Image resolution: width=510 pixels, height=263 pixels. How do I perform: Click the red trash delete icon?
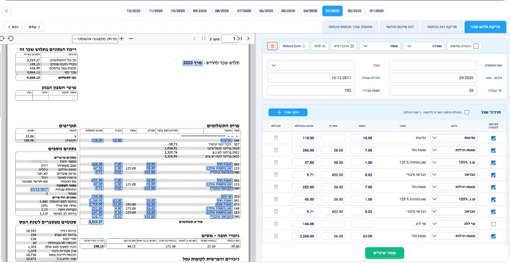click(272, 46)
